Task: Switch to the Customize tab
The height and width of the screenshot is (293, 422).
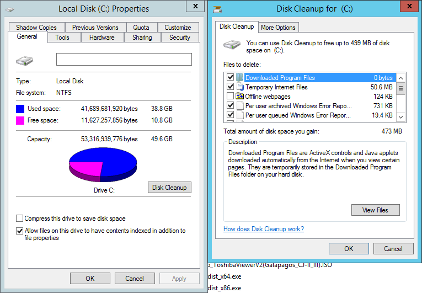Action: click(178, 28)
